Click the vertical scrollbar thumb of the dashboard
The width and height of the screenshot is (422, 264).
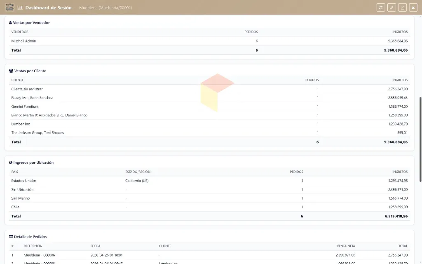point(420,139)
